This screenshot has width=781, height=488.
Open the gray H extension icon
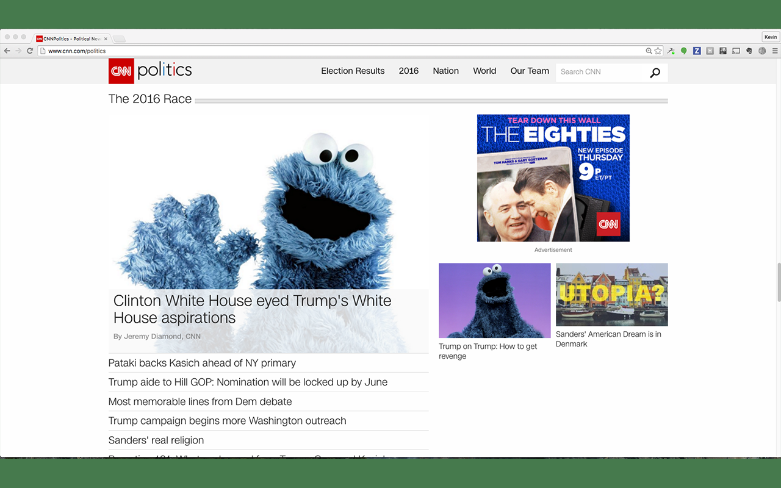pos(710,51)
